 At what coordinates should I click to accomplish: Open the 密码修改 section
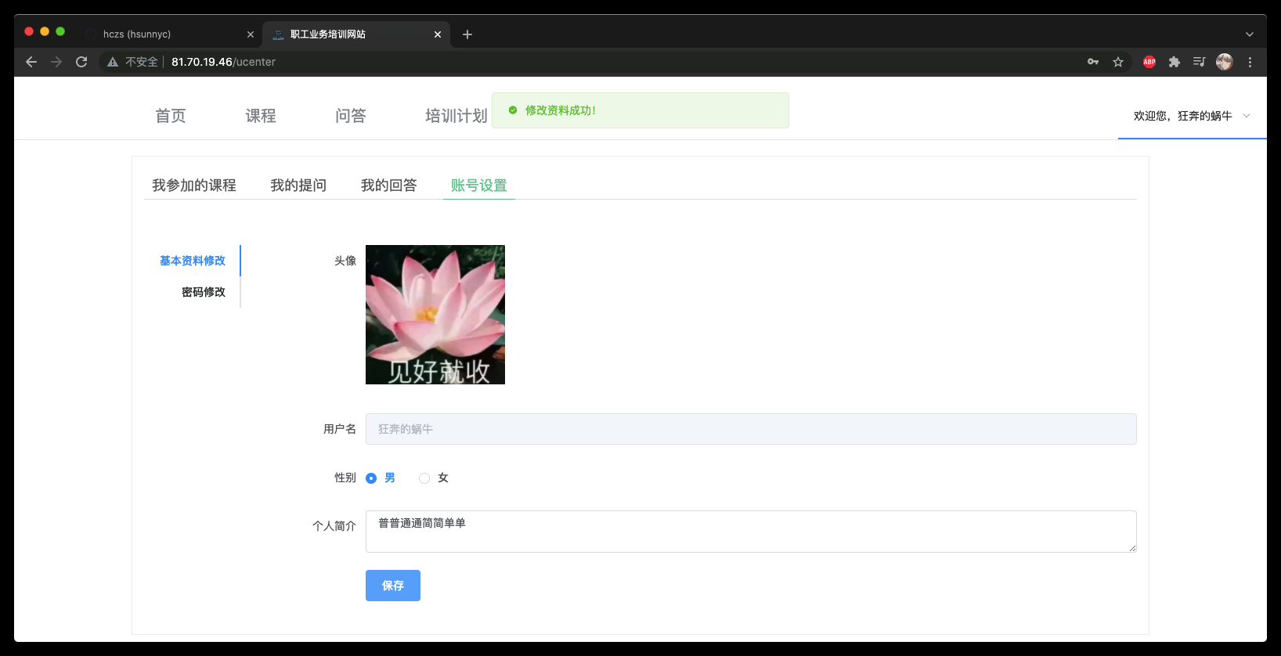coord(204,292)
